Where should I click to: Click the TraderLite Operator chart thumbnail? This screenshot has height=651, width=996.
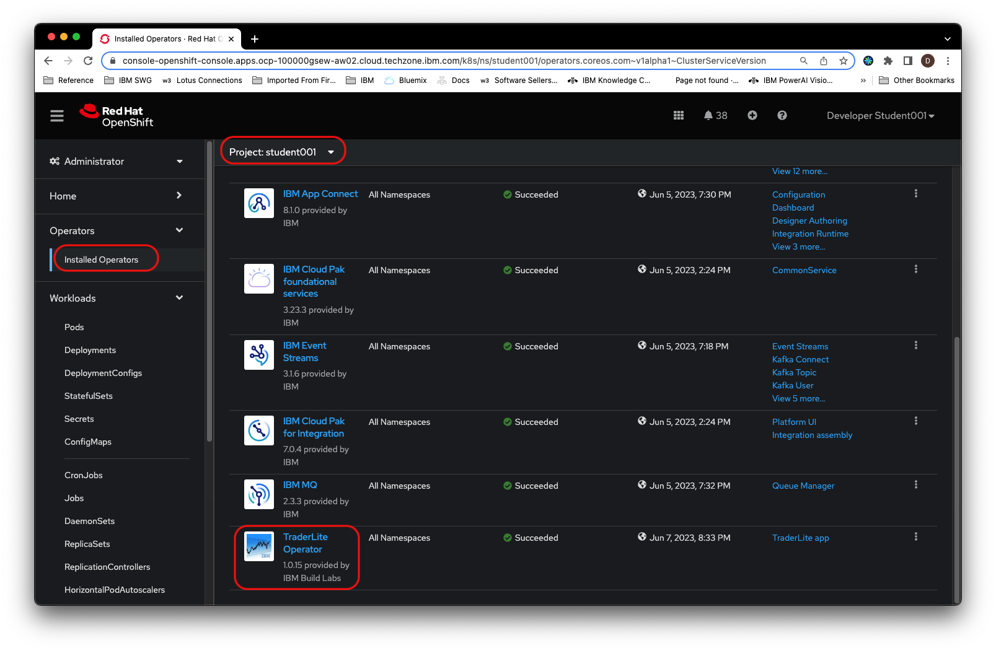259,546
